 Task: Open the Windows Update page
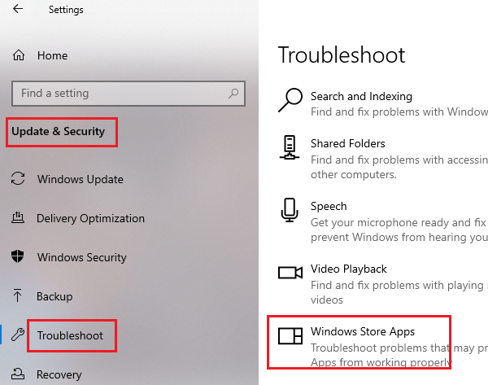coord(80,179)
